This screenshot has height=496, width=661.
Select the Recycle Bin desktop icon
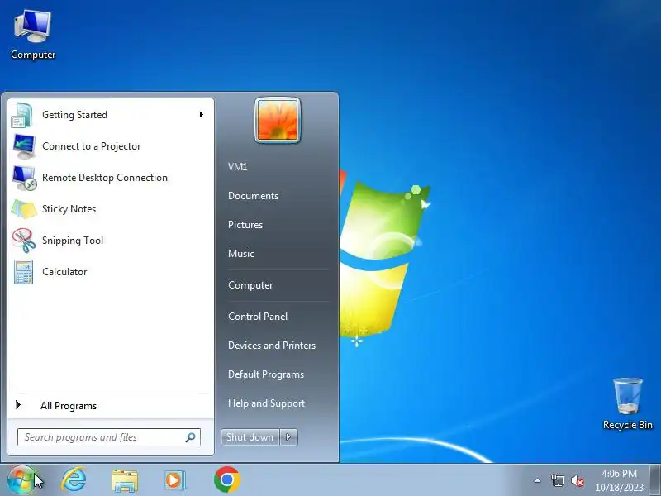coord(628,403)
